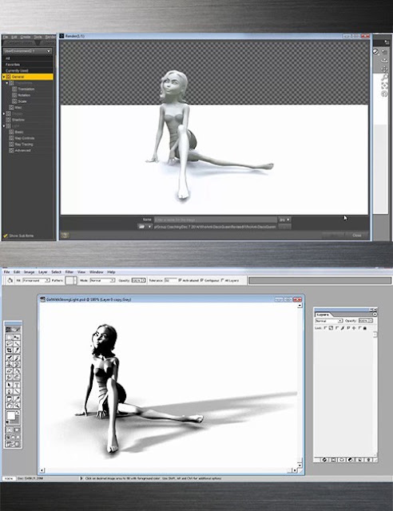This screenshot has width=393, height=511.
Task: Open the UberEnvironment2 dropdown
Action: point(28,51)
